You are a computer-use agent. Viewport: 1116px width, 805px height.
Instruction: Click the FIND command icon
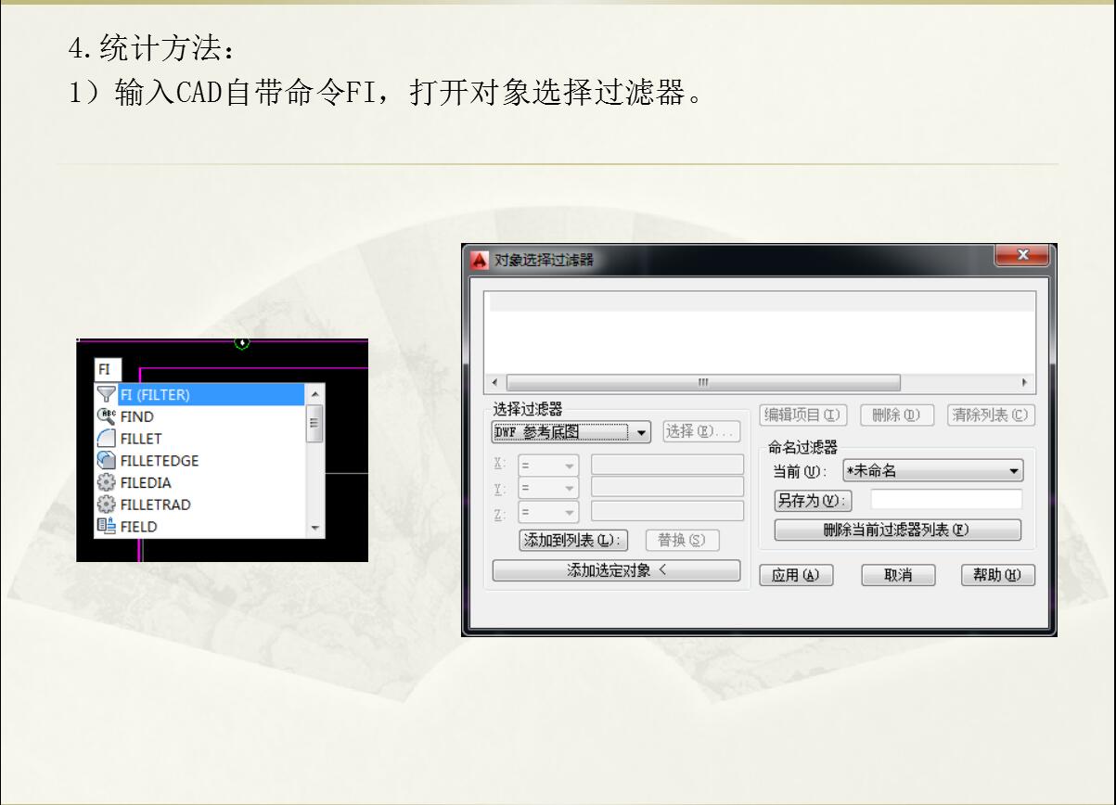[107, 416]
